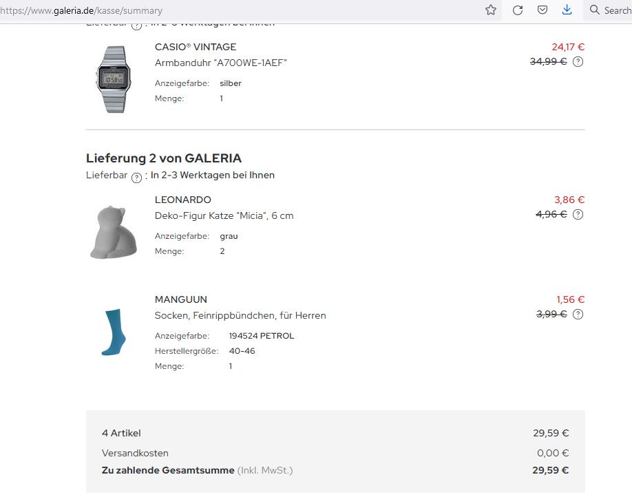Click the Lieferbar info icon under Lieferung 2
The width and height of the screenshot is (632, 499).
pyautogui.click(x=136, y=176)
